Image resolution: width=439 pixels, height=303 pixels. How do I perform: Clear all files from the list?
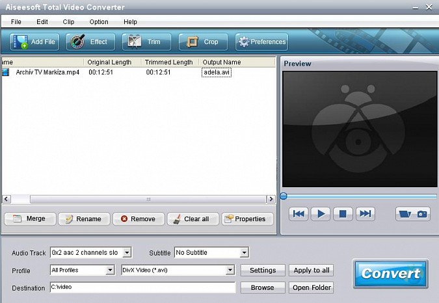(193, 218)
